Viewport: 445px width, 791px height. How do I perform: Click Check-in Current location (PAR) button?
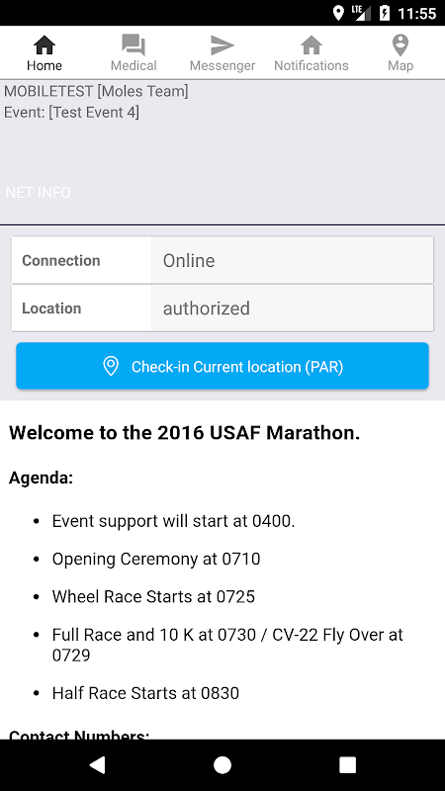click(222, 366)
